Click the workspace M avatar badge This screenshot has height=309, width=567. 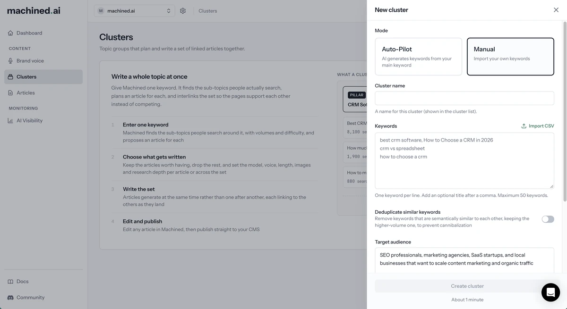click(101, 11)
